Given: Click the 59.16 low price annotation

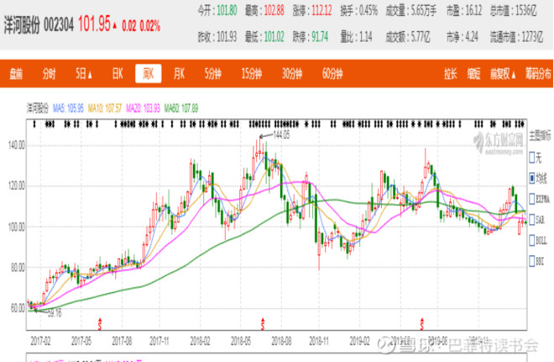Looking at the screenshot, I should coord(55,312).
